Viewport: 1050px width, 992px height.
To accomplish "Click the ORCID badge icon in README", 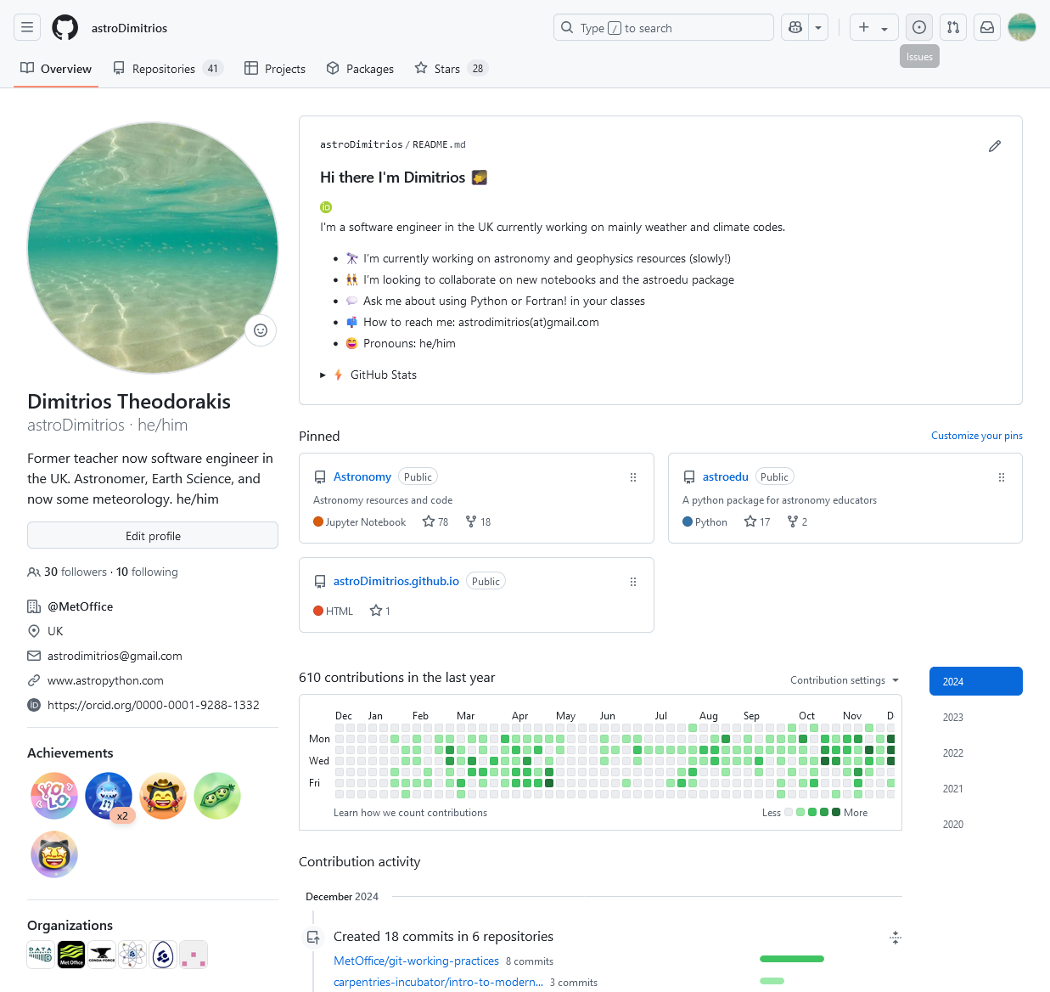I will [x=326, y=207].
